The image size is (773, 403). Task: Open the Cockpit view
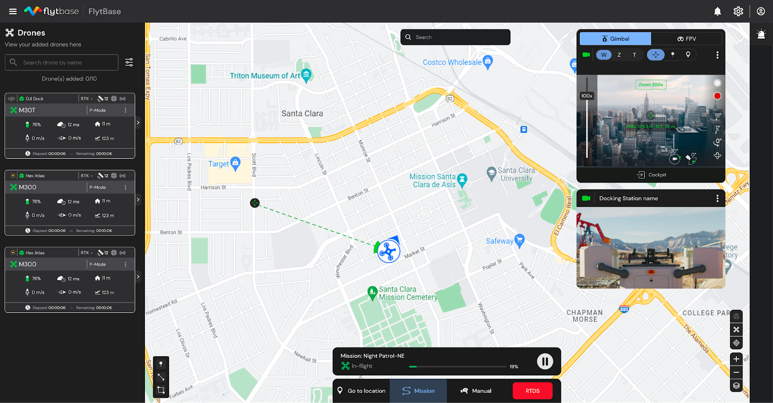[651, 175]
